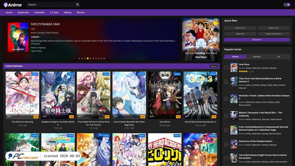Open the A Z Lists page

(54, 12)
